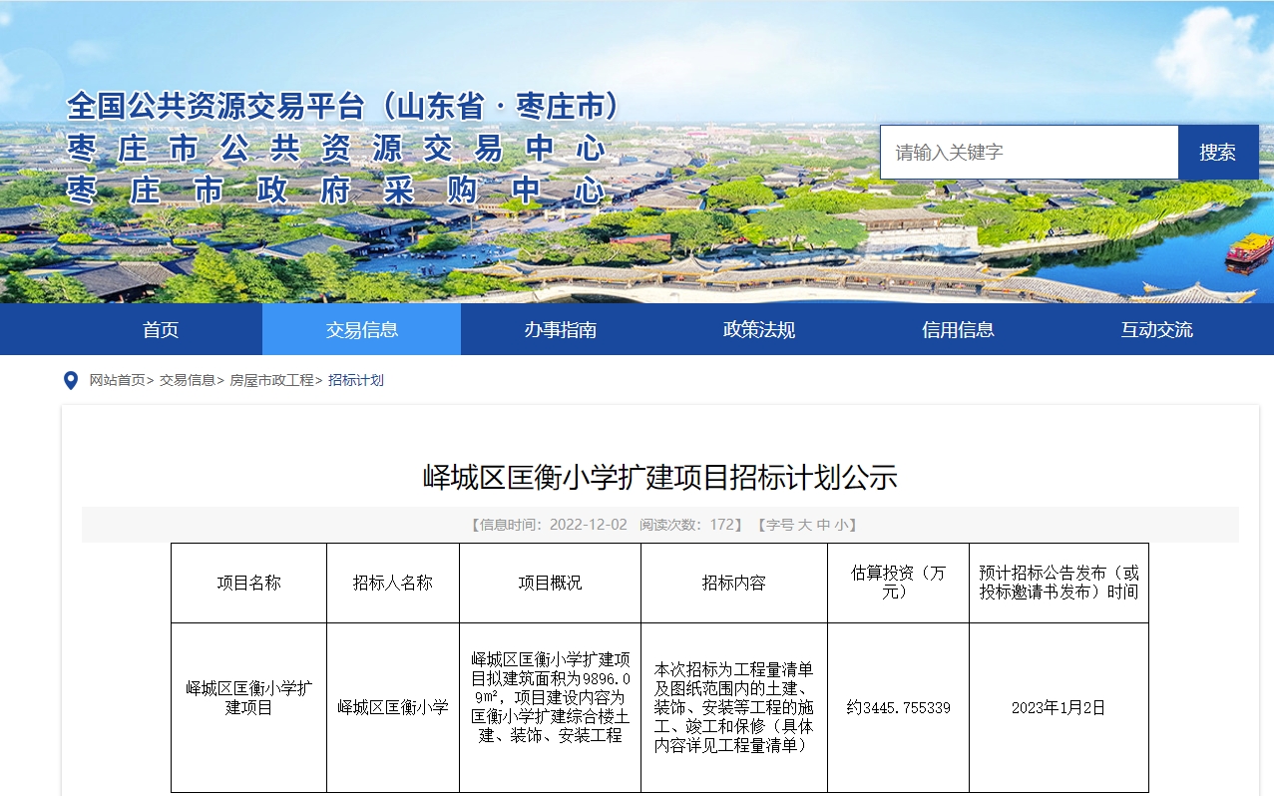Open the 政策法规 navigation tab
1274x796 pixels.
(x=759, y=329)
